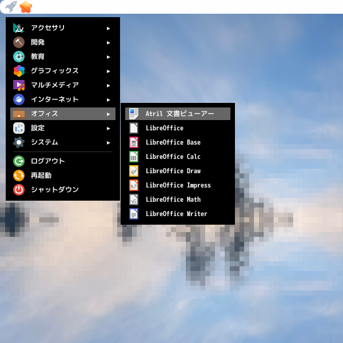Open the 設定 menu category
Image resolution: width=343 pixels, height=343 pixels.
tap(63, 128)
